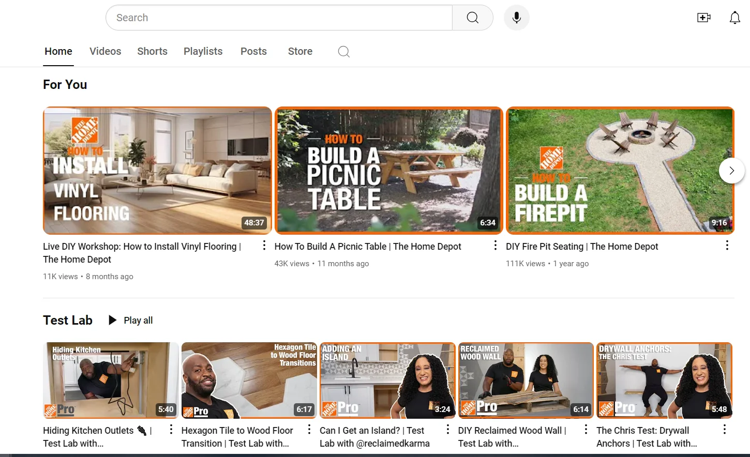Open options menu for the Drywall Anchors video

pos(724,429)
